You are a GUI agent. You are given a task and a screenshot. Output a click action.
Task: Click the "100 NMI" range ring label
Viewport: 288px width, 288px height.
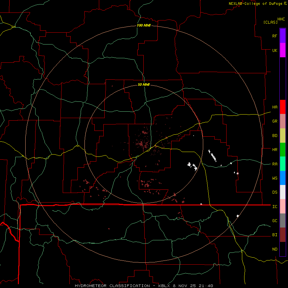(x=144, y=25)
